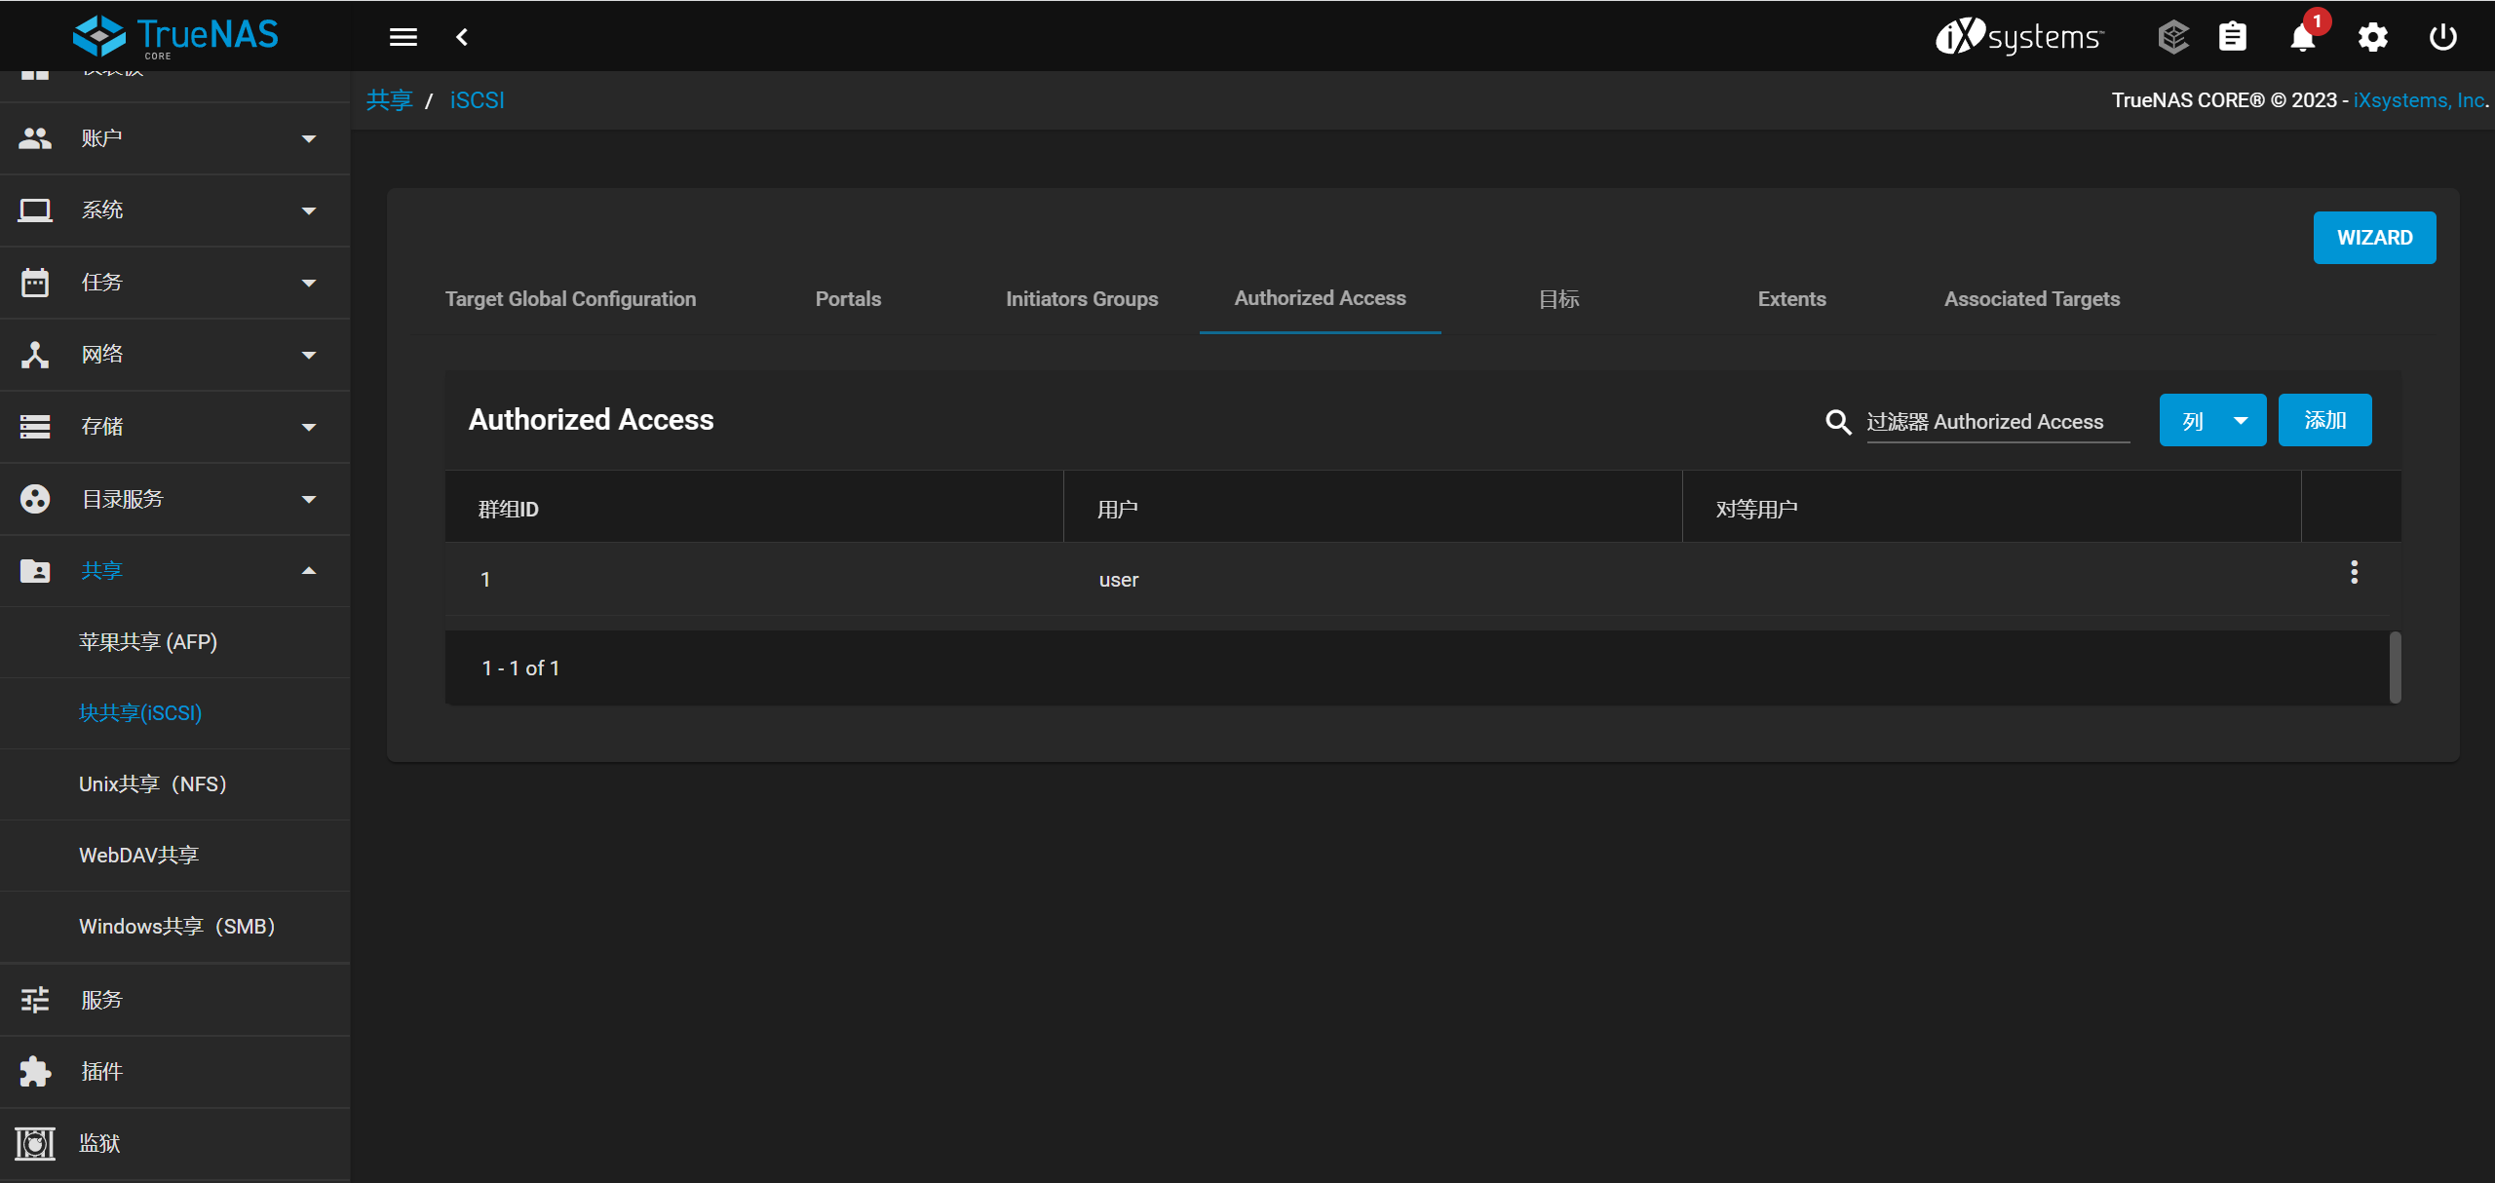2495x1183 pixels.
Task: Open row actions three-dot menu
Action: click(x=2354, y=573)
